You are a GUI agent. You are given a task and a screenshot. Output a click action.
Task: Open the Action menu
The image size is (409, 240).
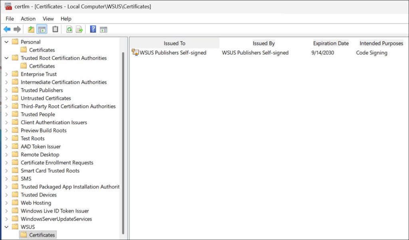click(28, 19)
